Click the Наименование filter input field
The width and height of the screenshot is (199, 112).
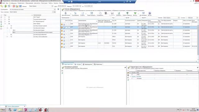(x=91, y=18)
